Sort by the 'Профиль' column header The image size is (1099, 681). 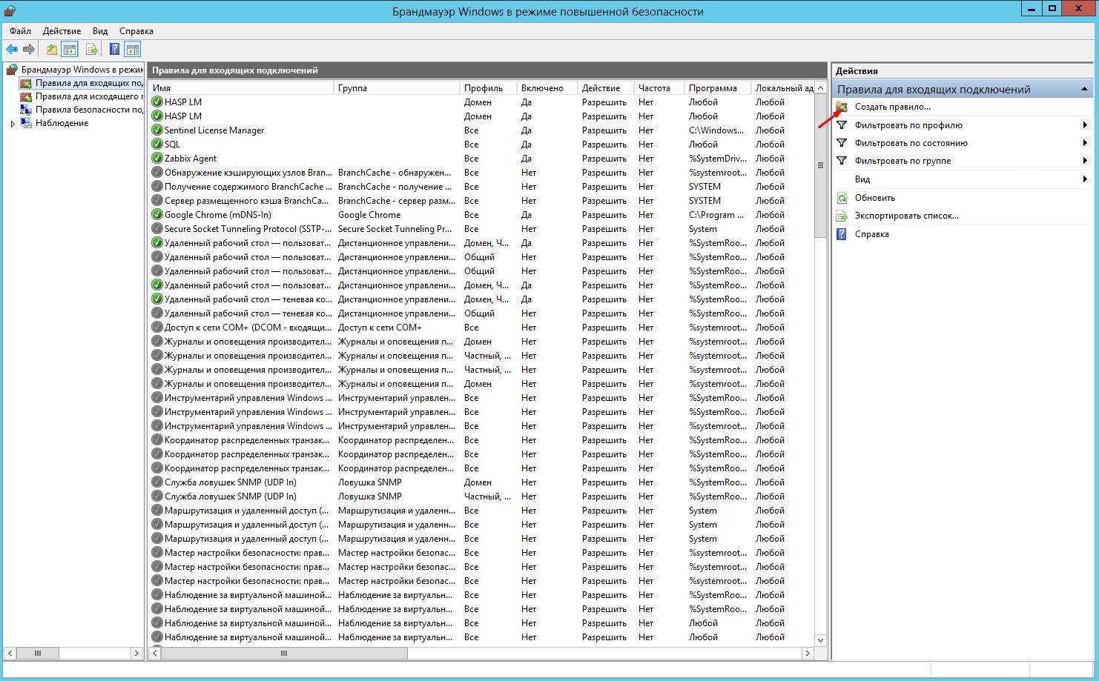point(488,87)
